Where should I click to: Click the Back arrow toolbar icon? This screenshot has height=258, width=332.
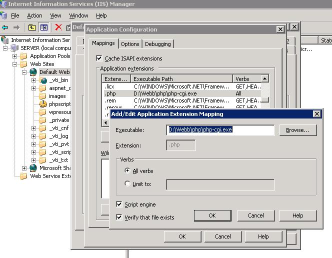(x=5, y=27)
